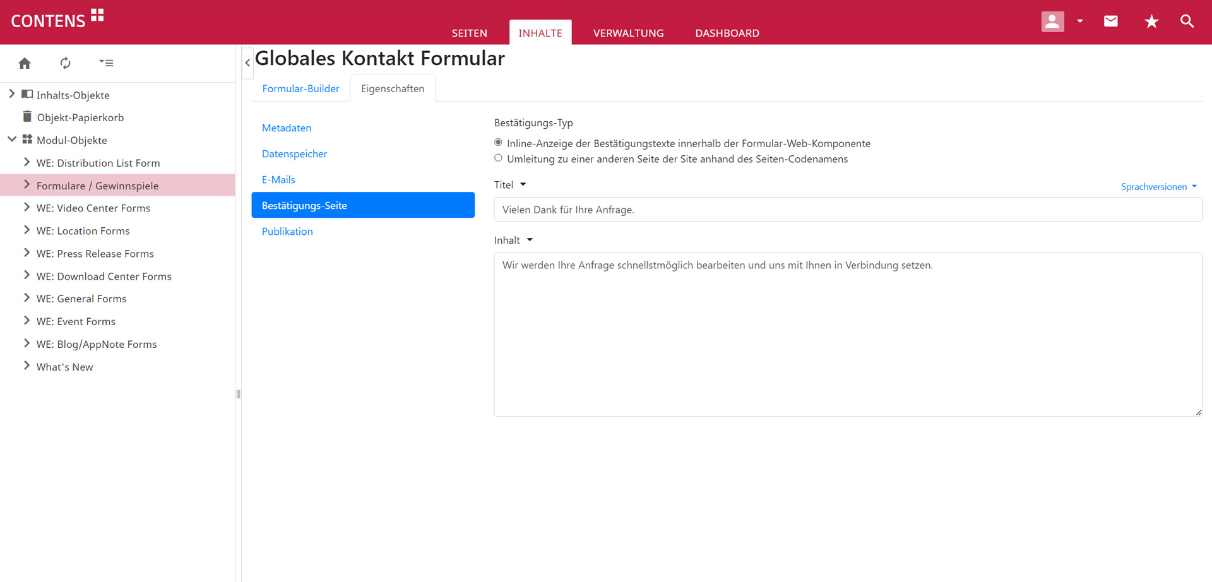The width and height of the screenshot is (1212, 582).
Task: Expand the WE: Press Release Forms node
Action: [x=27, y=253]
